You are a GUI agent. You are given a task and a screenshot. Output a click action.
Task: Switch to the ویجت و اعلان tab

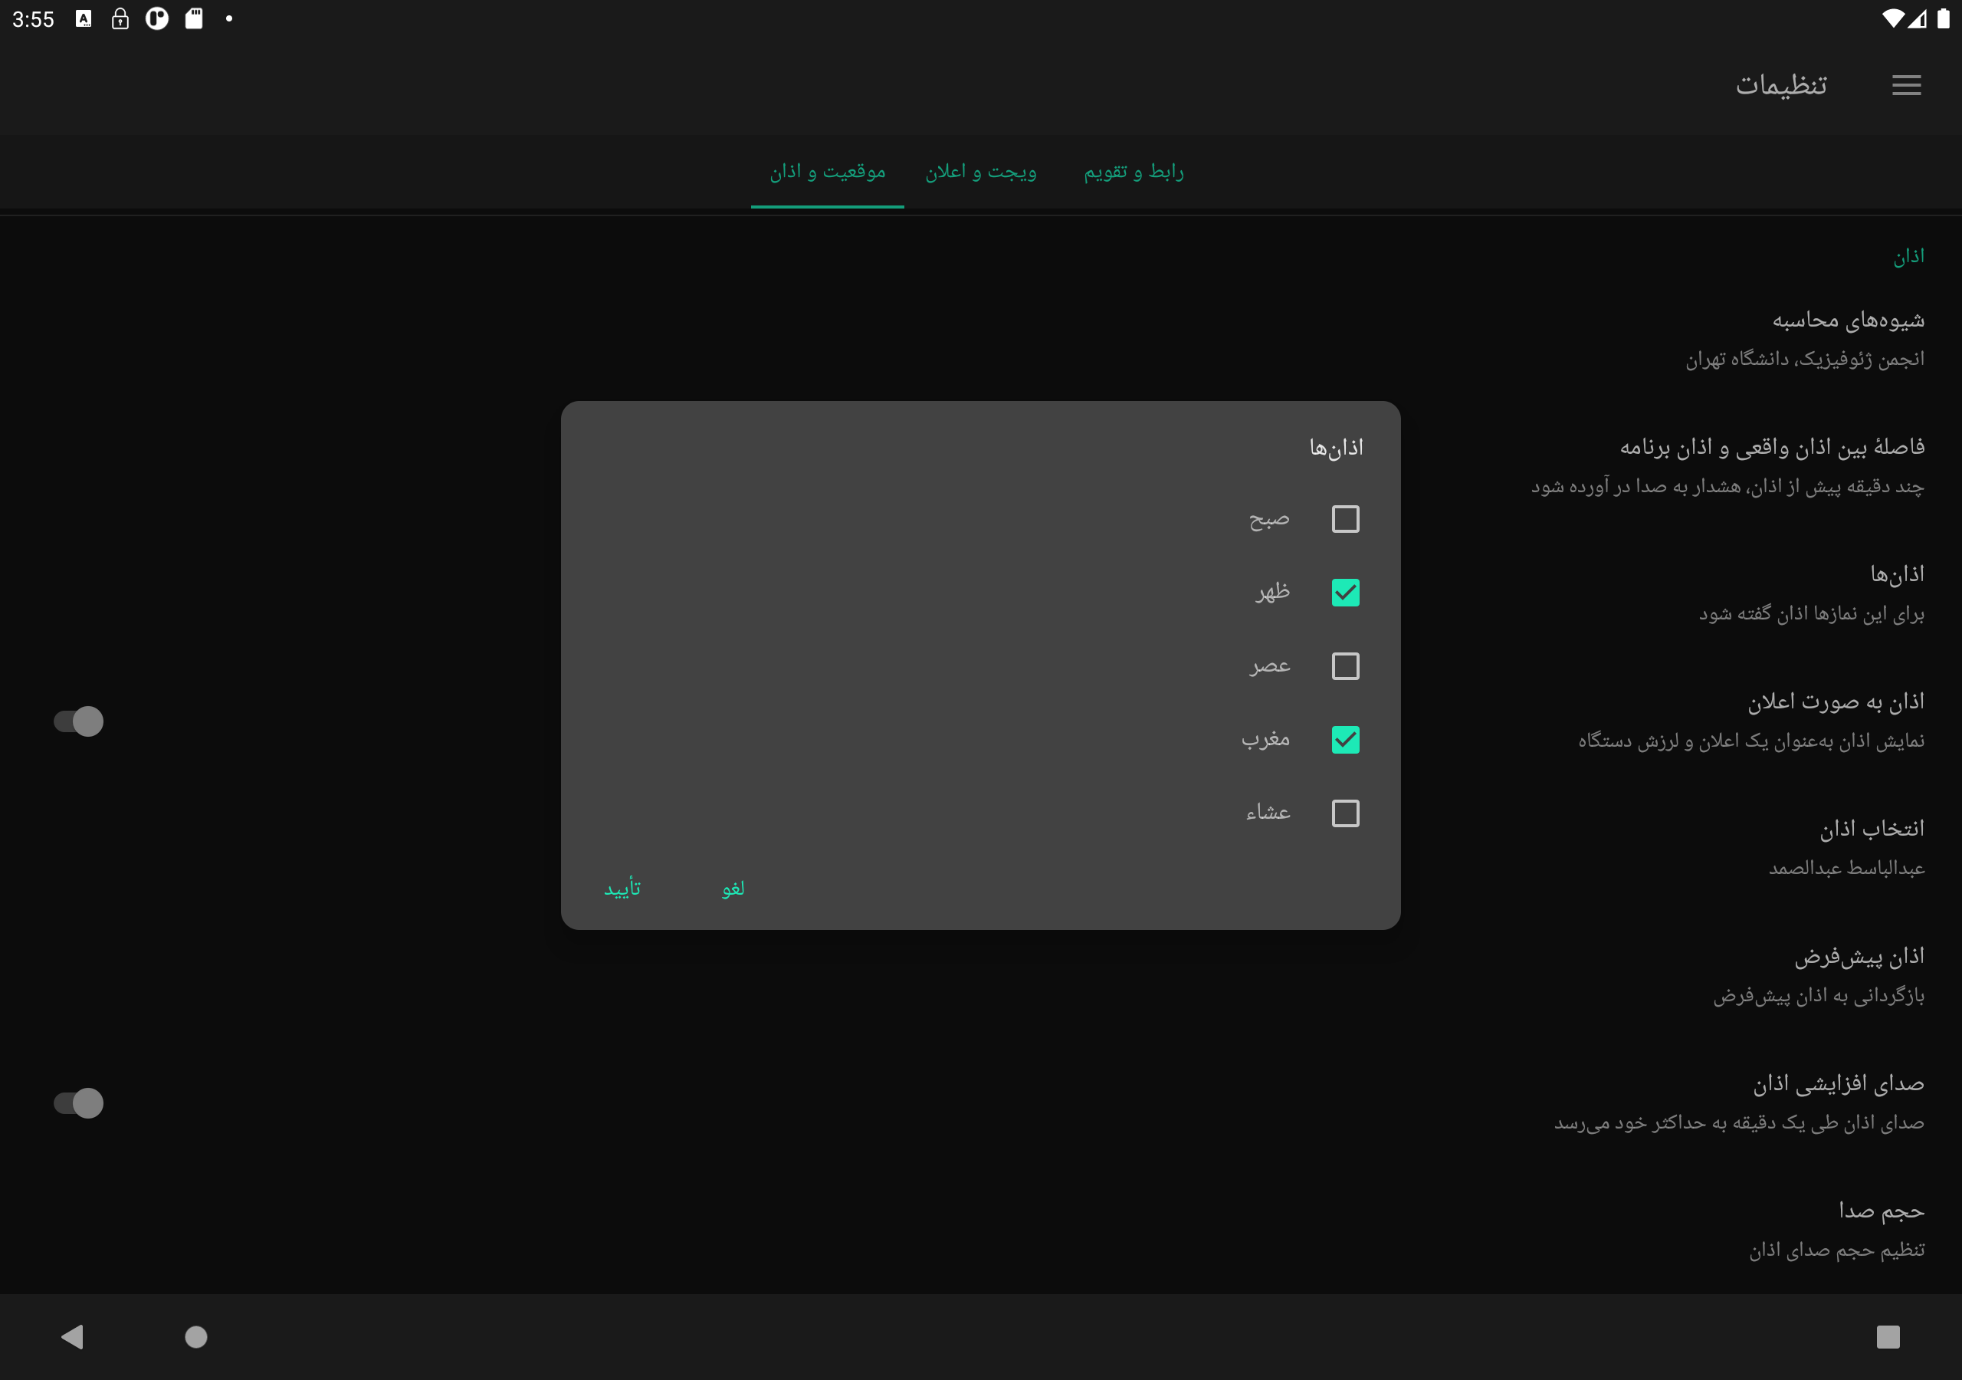pyautogui.click(x=981, y=172)
